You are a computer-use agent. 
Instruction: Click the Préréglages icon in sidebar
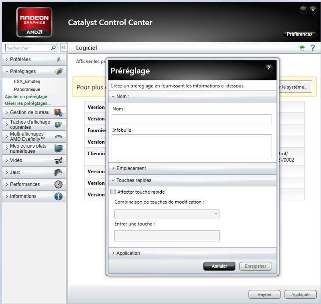[59, 71]
